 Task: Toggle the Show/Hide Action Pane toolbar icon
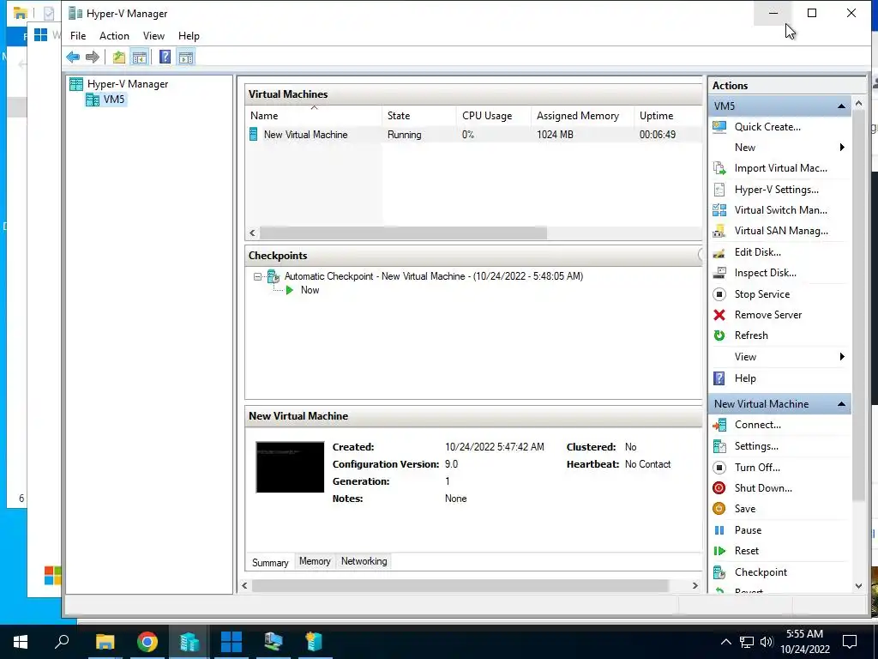186,57
